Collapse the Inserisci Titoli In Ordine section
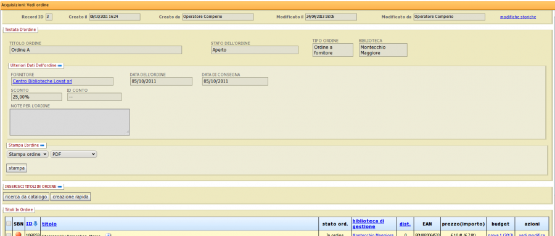 click(x=60, y=187)
